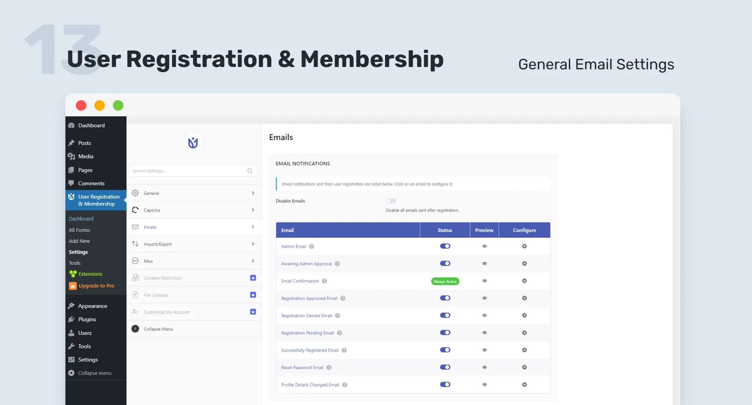Click pro badge on Content Restriction
This screenshot has height=405, width=752.
click(x=253, y=278)
